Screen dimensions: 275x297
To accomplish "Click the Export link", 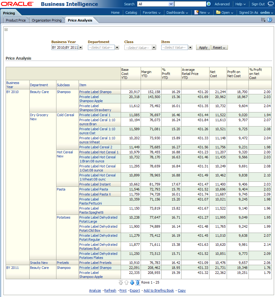I will pos(135,290).
